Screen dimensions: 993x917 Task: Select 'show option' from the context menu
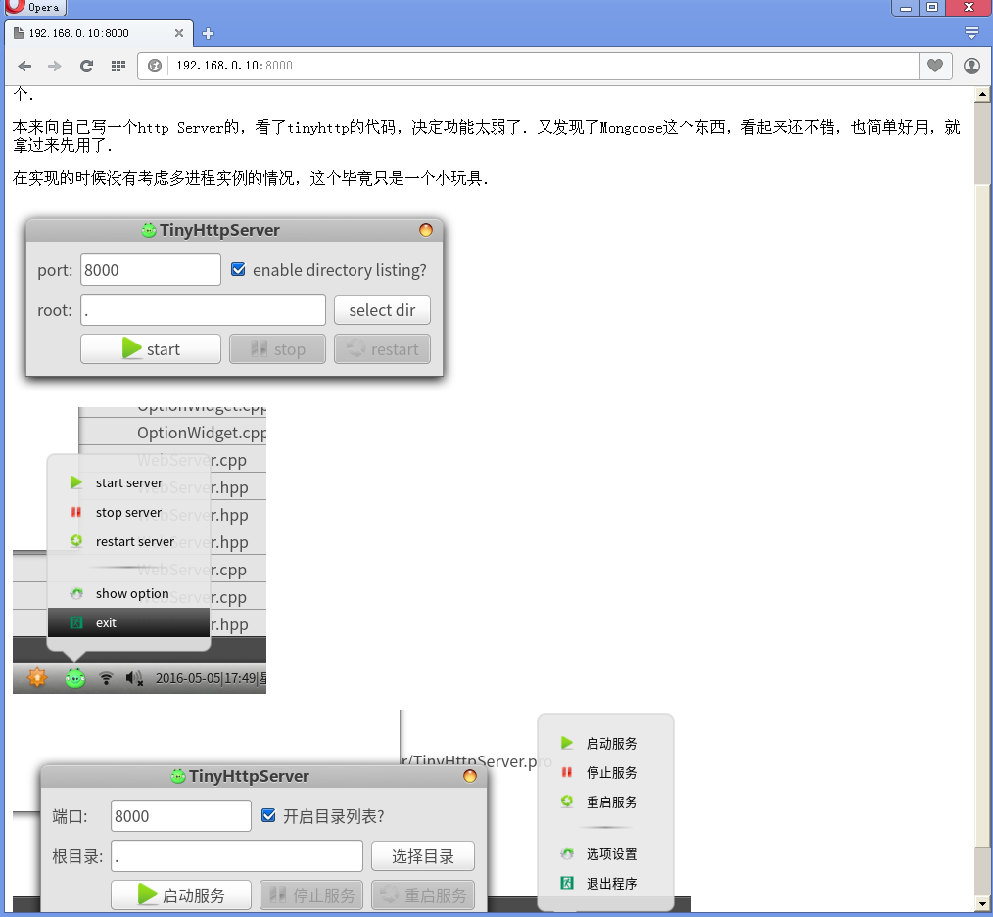[x=133, y=593]
